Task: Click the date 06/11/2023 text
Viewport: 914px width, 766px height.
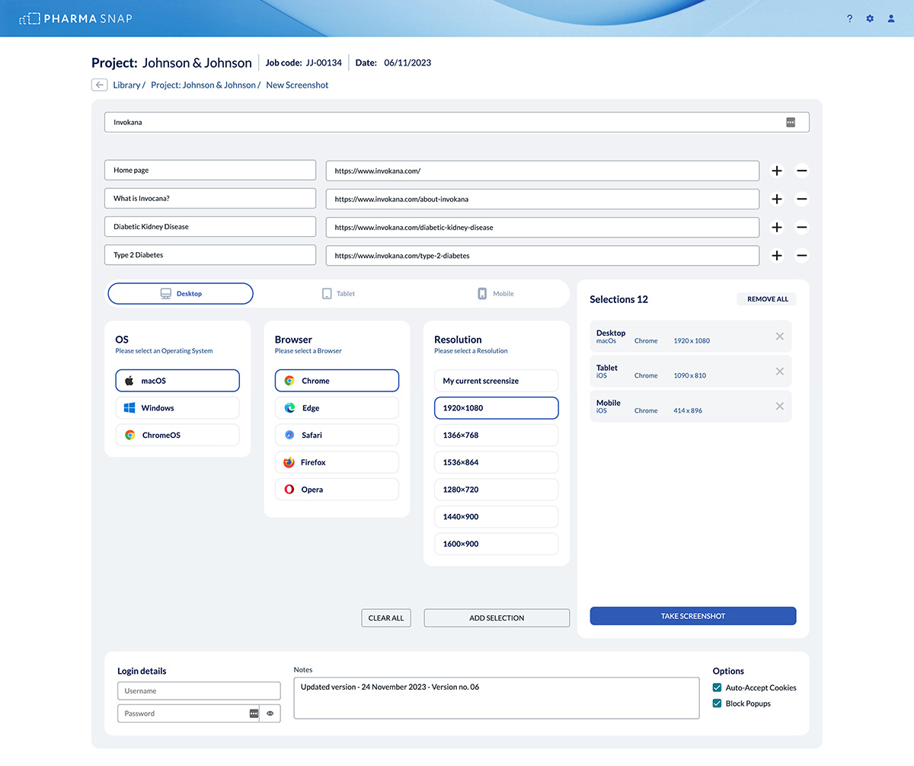Action: (x=407, y=62)
